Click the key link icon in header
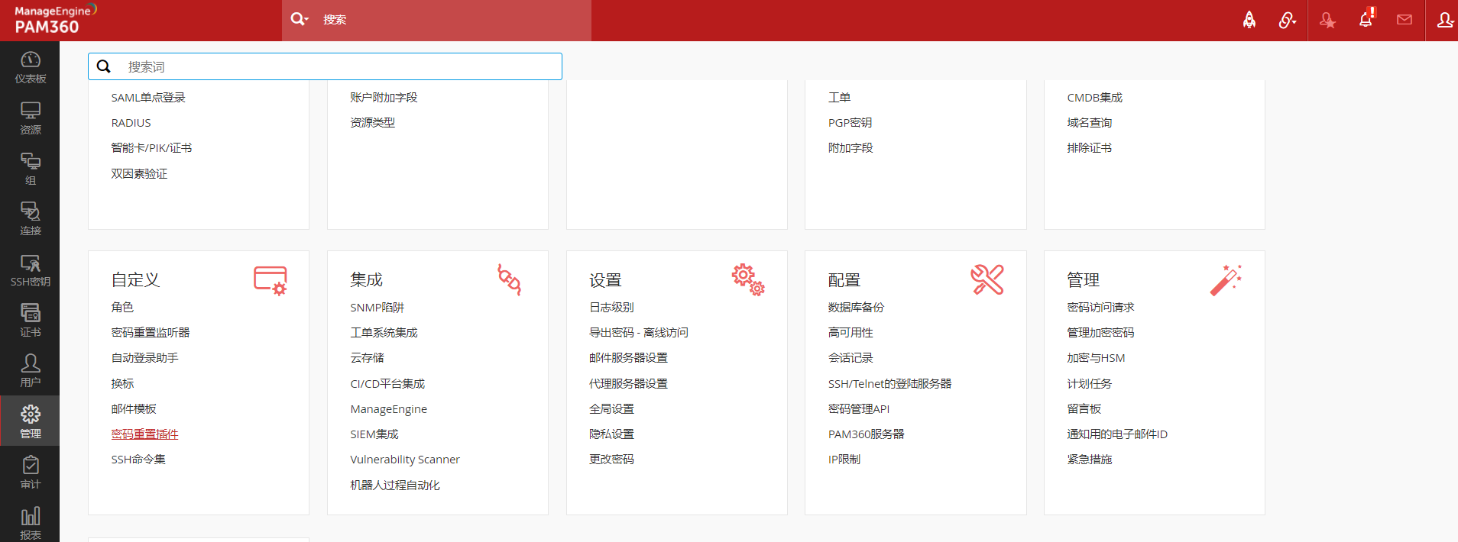The width and height of the screenshot is (1458, 542). click(1288, 20)
